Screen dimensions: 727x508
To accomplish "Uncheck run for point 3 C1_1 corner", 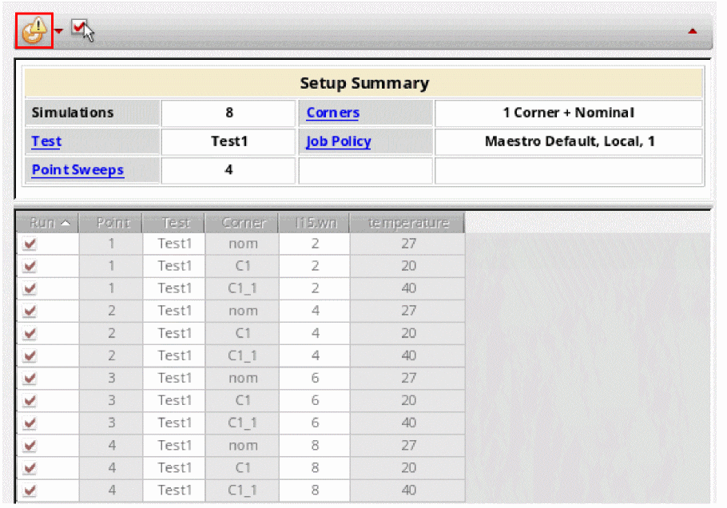I will [30, 423].
